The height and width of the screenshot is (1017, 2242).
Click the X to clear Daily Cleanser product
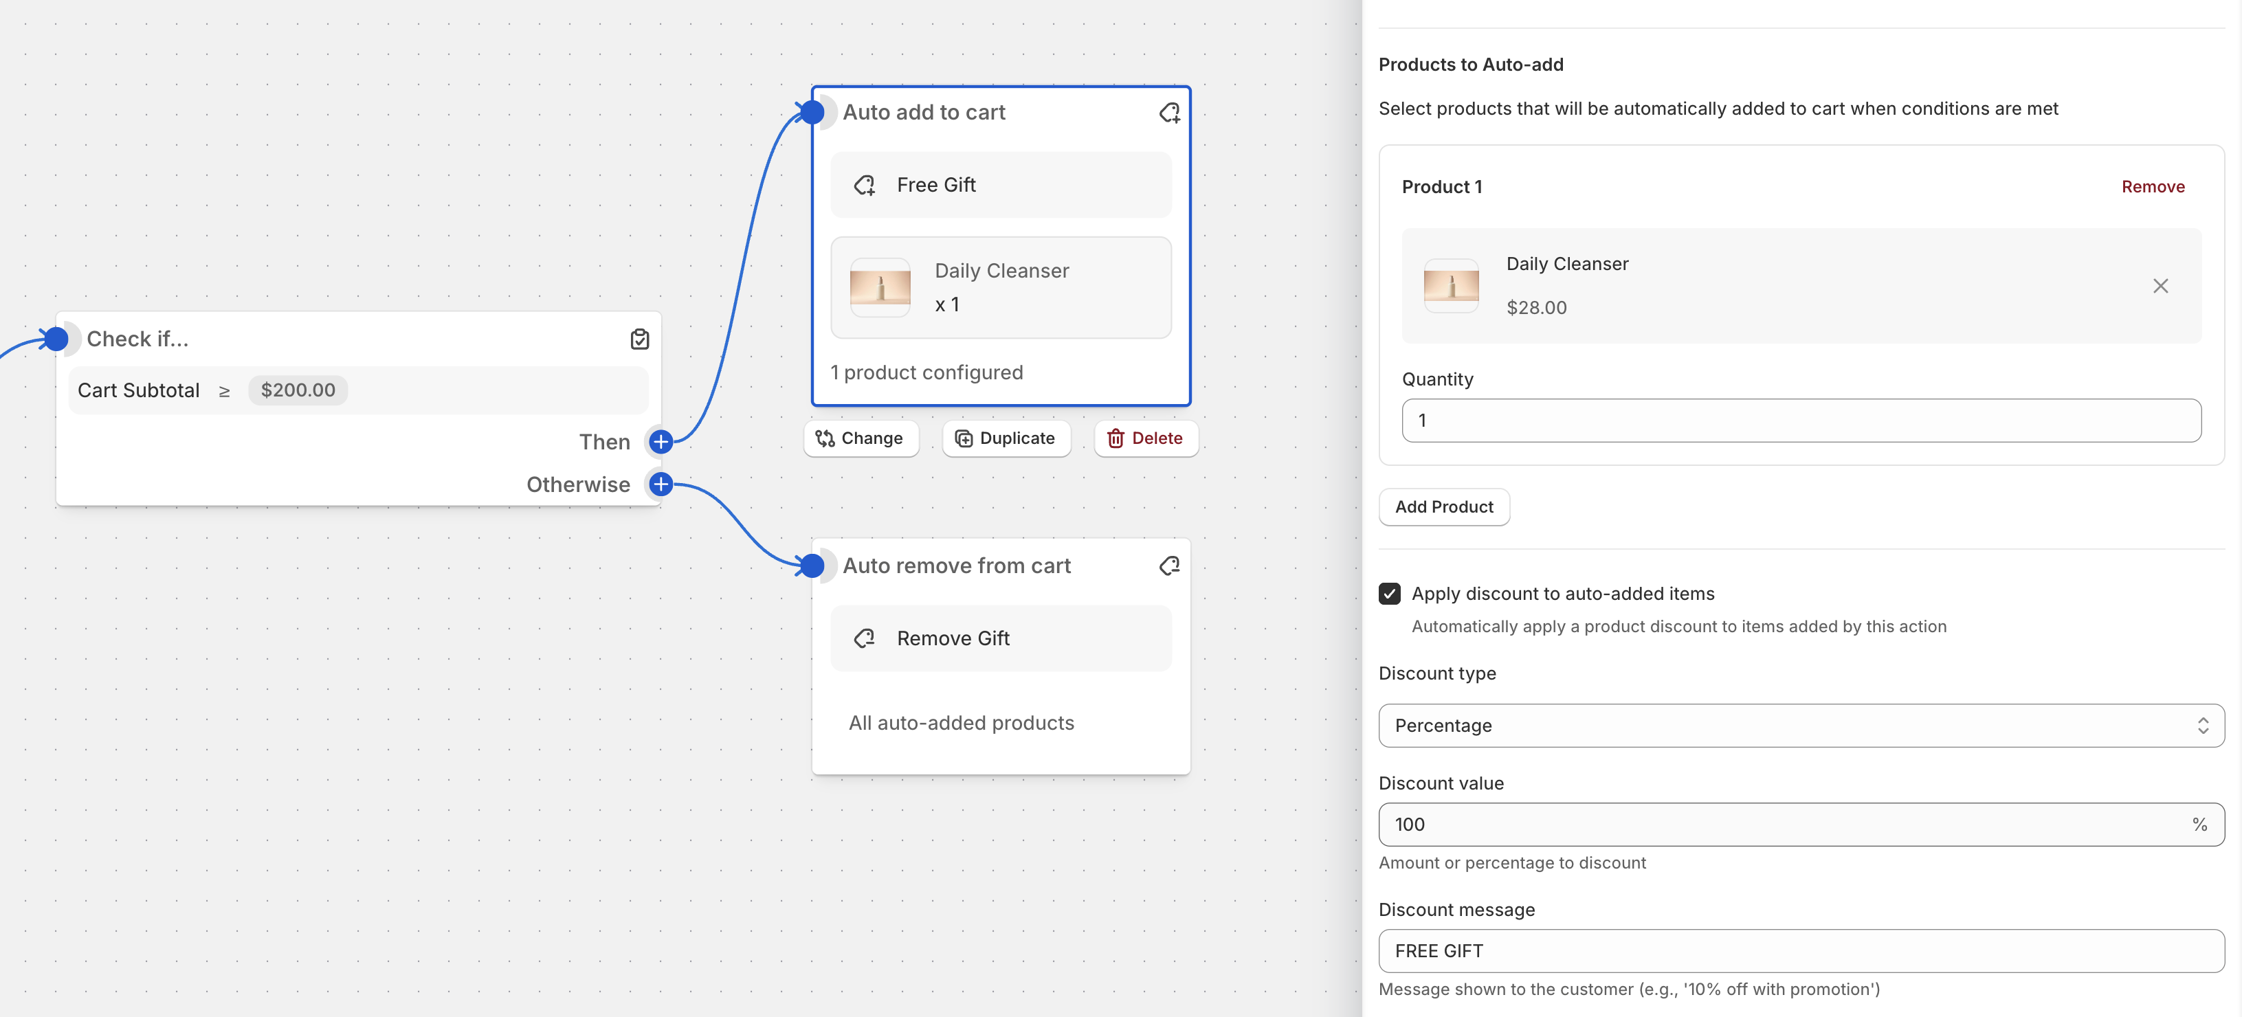coord(2160,287)
